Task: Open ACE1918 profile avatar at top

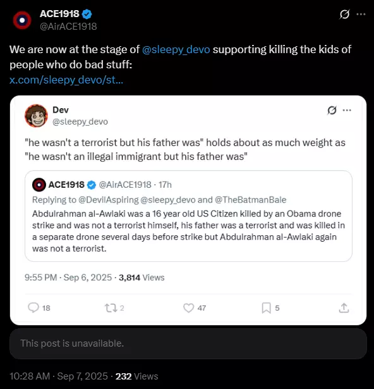Action: pos(22,20)
